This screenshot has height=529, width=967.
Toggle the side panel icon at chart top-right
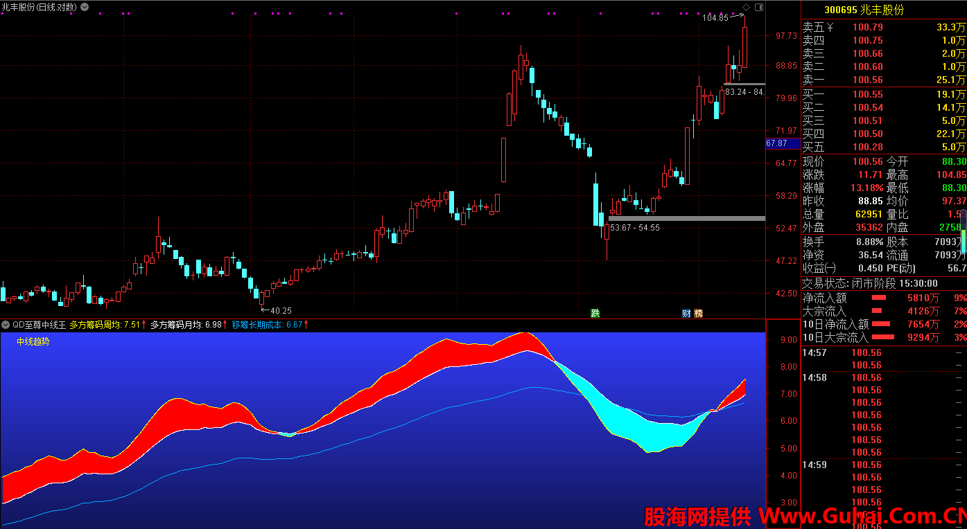point(759,7)
